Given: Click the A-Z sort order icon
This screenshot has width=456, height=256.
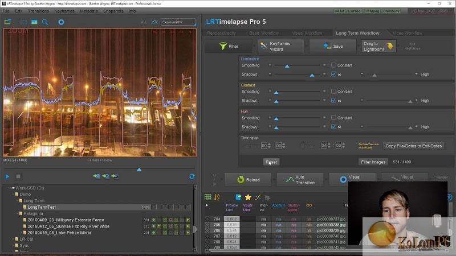Looking at the screenshot, I should 217,197.
